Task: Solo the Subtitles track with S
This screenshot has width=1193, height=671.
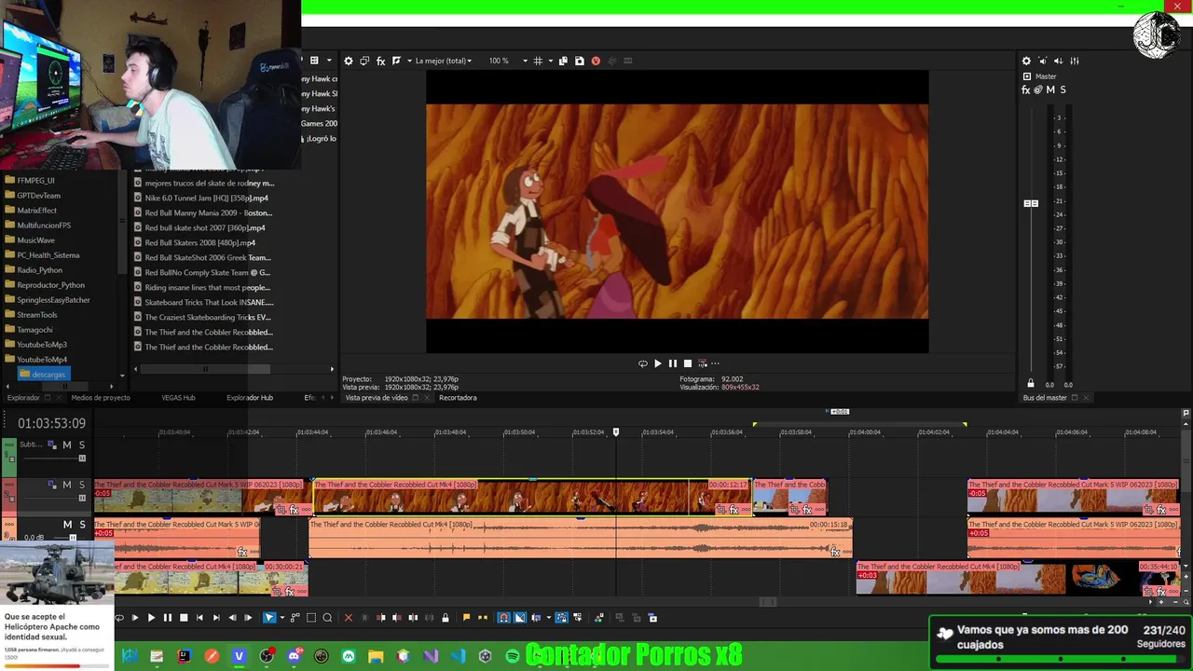Action: pyautogui.click(x=81, y=445)
